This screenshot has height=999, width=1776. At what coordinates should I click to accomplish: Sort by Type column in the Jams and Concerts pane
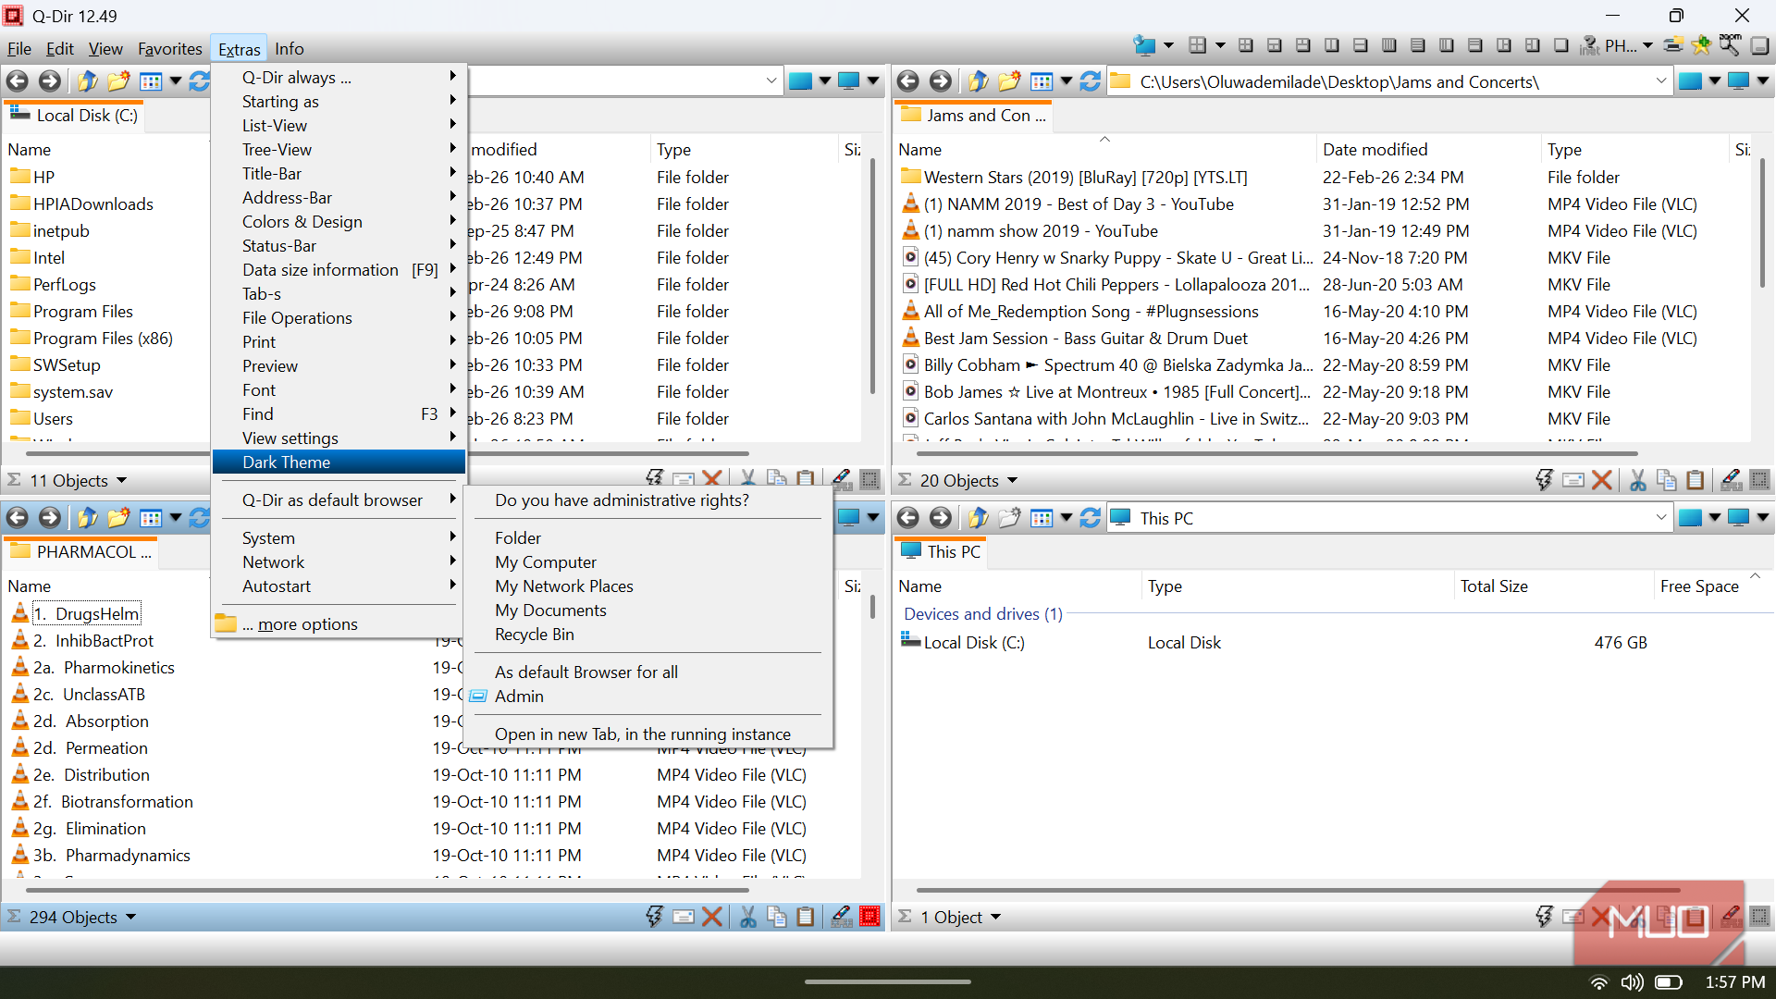point(1565,150)
